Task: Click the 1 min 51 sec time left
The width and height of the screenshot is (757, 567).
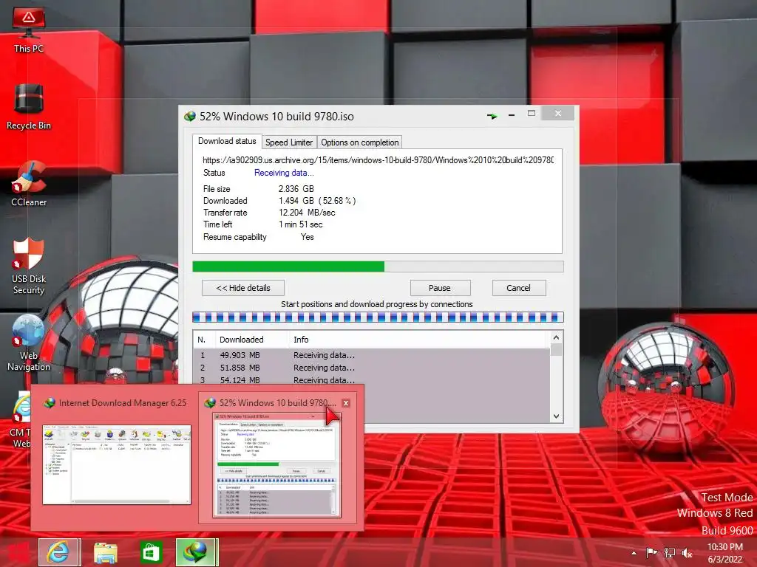Action: coord(300,224)
